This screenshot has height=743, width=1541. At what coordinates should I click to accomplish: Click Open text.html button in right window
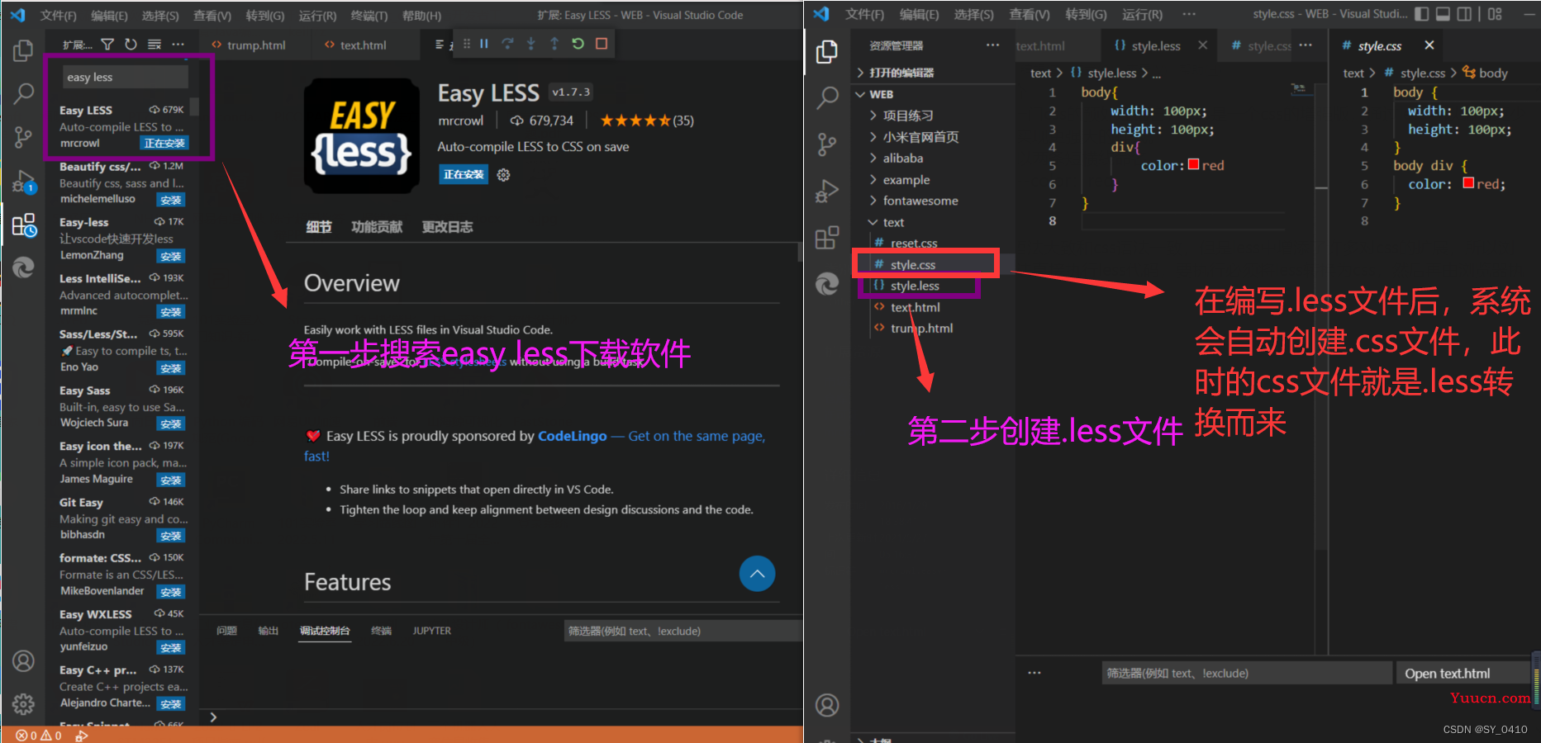[x=1463, y=674]
